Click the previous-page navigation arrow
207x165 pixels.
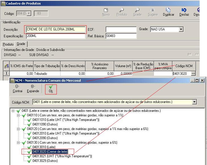click(x=197, y=54)
